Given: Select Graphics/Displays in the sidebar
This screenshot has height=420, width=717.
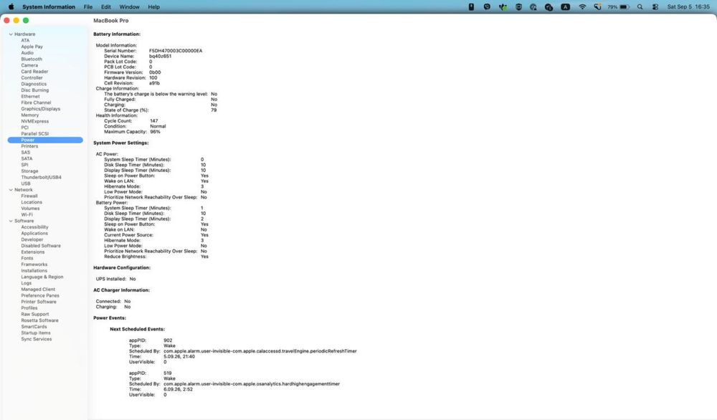Looking at the screenshot, I should tap(40, 109).
